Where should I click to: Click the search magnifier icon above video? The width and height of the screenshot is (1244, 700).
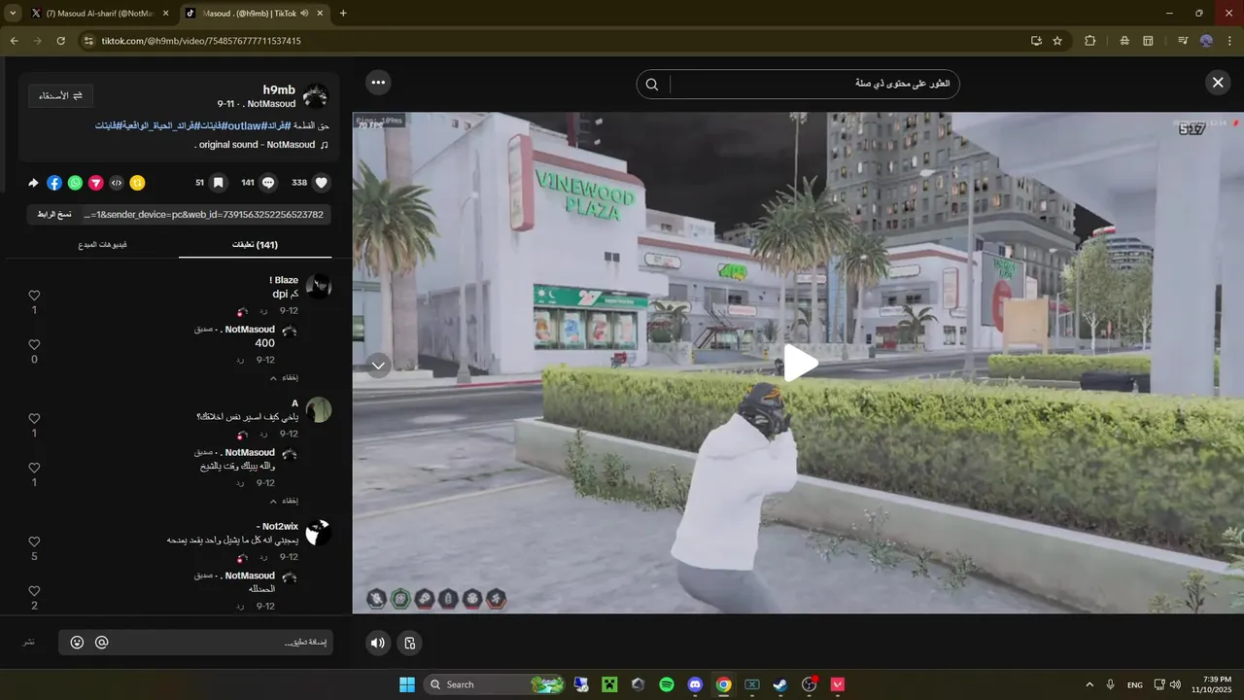click(x=652, y=85)
